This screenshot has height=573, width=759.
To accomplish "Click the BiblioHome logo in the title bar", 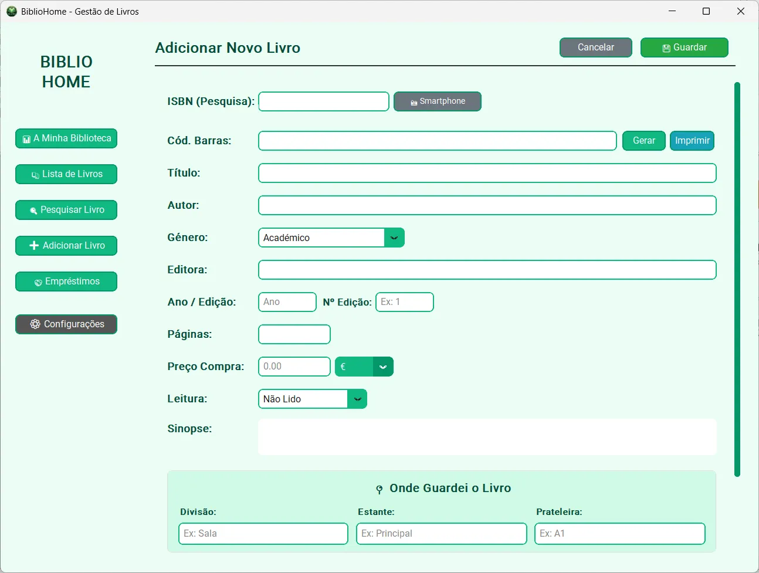I will 11,11.
